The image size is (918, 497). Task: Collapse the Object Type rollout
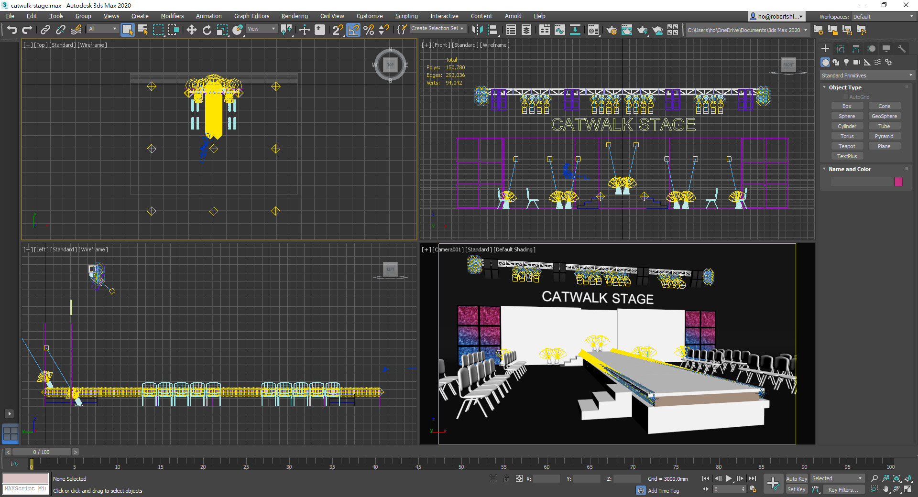point(845,87)
